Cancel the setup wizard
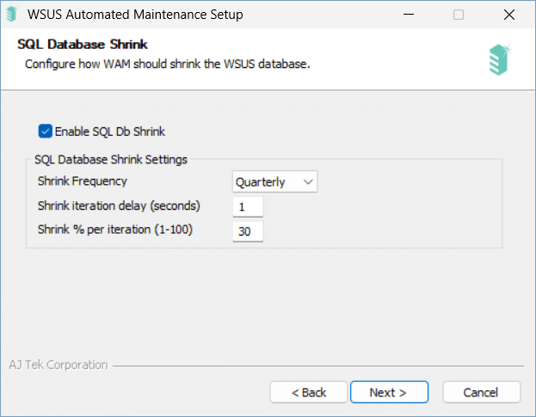The width and height of the screenshot is (536, 417). [481, 392]
